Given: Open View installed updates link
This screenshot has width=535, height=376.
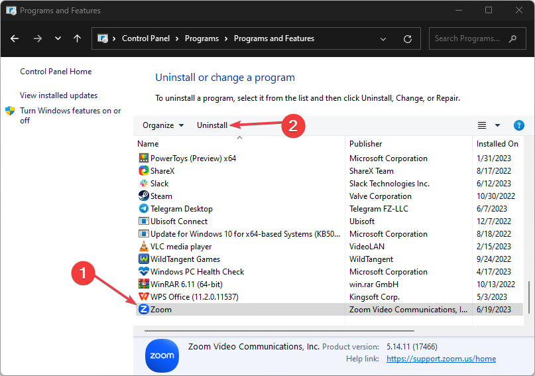Looking at the screenshot, I should [x=59, y=95].
